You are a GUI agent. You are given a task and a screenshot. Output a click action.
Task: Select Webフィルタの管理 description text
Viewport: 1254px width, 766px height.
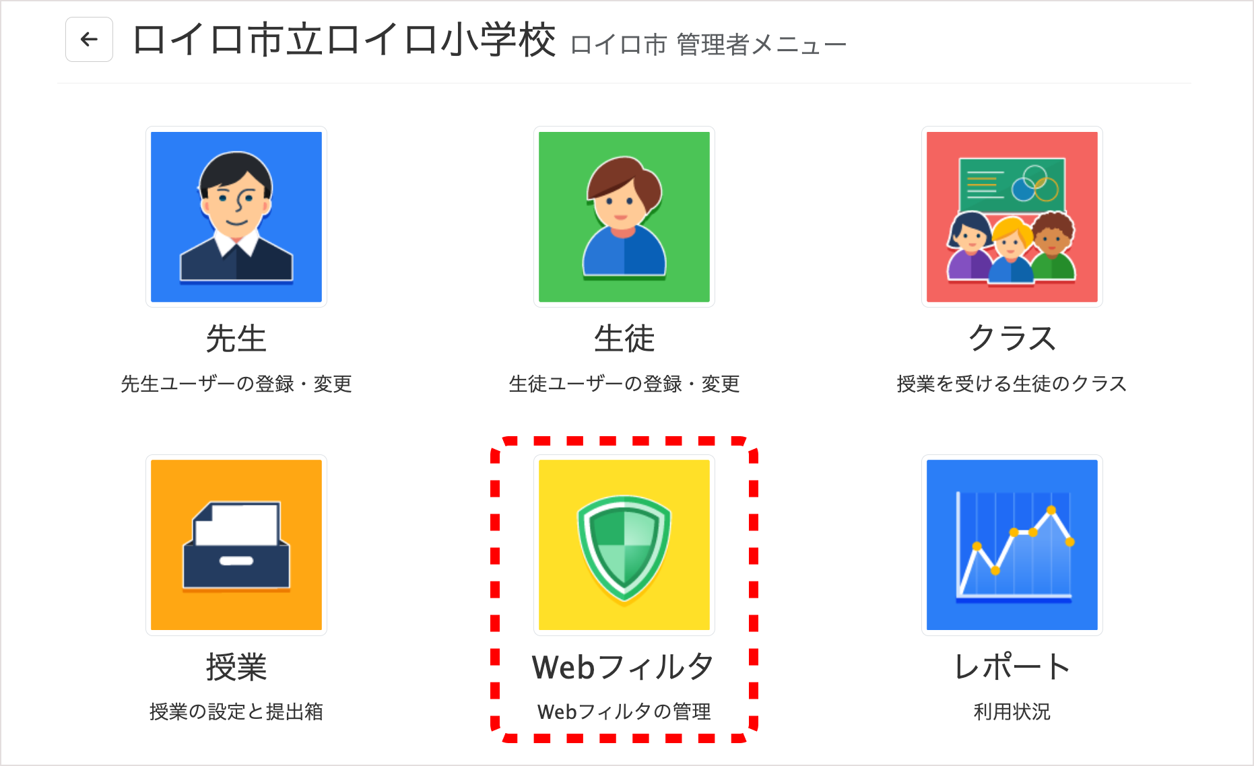coord(624,711)
